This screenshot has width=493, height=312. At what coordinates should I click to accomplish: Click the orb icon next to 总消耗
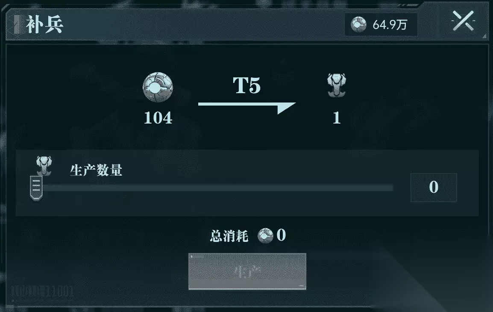pyautogui.click(x=265, y=235)
